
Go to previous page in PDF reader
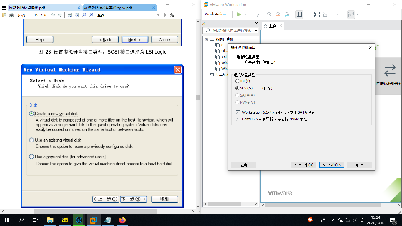click(53, 15)
